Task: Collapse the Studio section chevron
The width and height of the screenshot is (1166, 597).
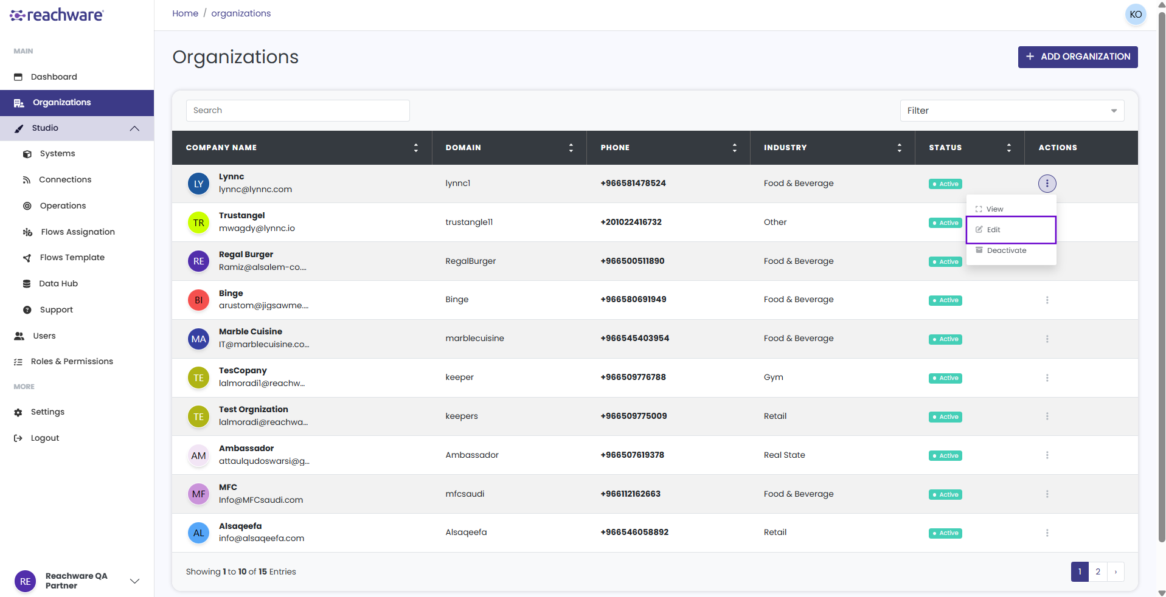Action: point(134,128)
